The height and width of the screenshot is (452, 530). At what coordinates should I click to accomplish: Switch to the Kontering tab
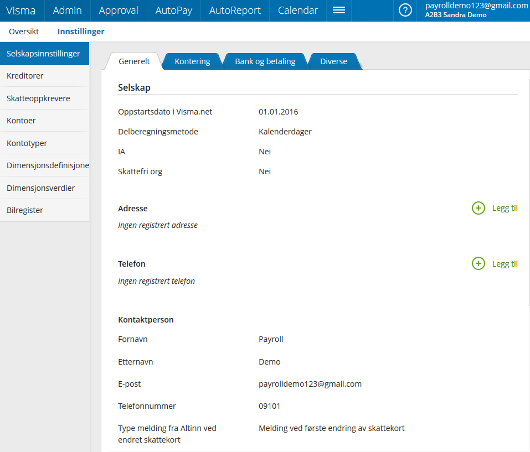pyautogui.click(x=192, y=61)
